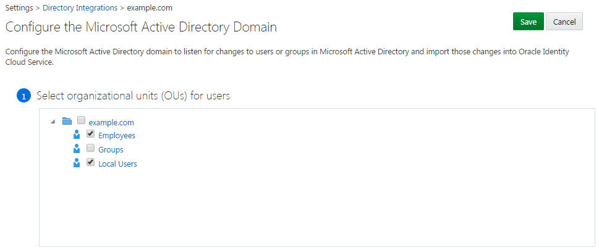Click the Groups OU person icon

77,149
